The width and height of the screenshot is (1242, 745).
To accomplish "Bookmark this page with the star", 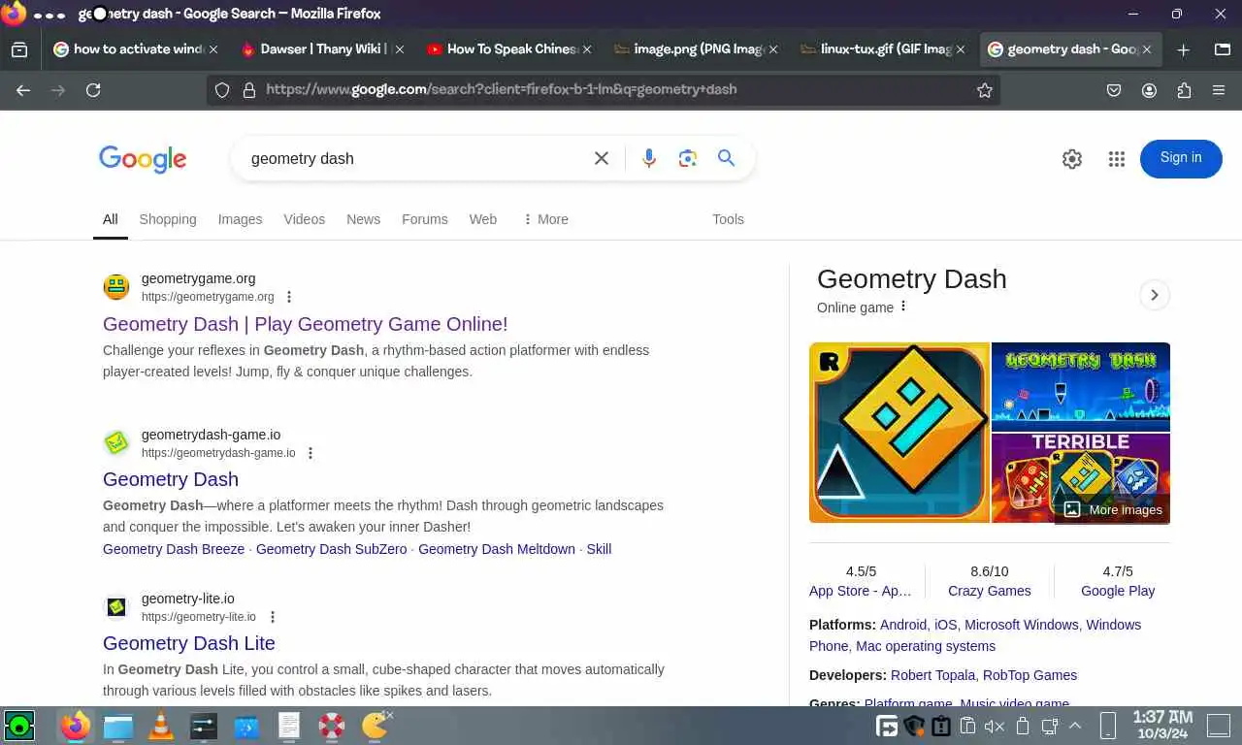I will click(x=985, y=90).
